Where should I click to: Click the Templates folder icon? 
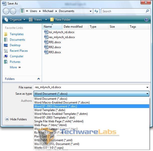click(6, 34)
